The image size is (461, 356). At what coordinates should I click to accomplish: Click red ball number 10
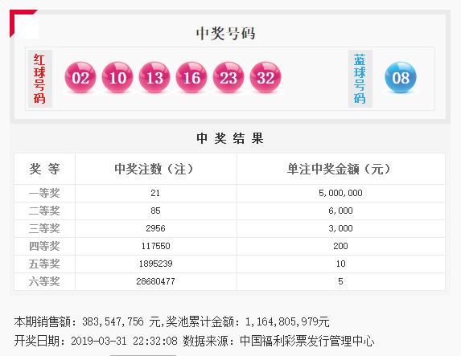click(117, 77)
